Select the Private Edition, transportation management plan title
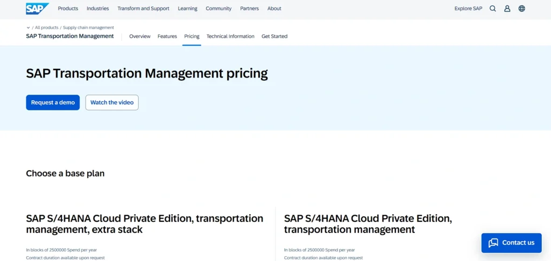Screen dimensions: 551x261 tap(368, 224)
